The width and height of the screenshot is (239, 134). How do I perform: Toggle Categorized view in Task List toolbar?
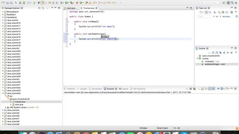pyautogui.click(x=206, y=12)
